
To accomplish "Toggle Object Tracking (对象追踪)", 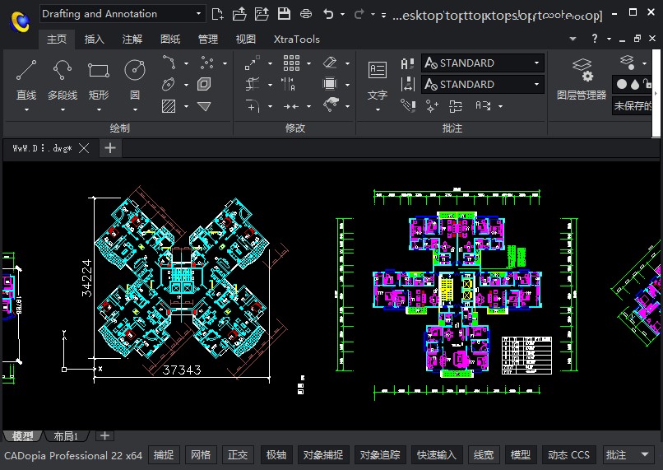I will pos(380,454).
